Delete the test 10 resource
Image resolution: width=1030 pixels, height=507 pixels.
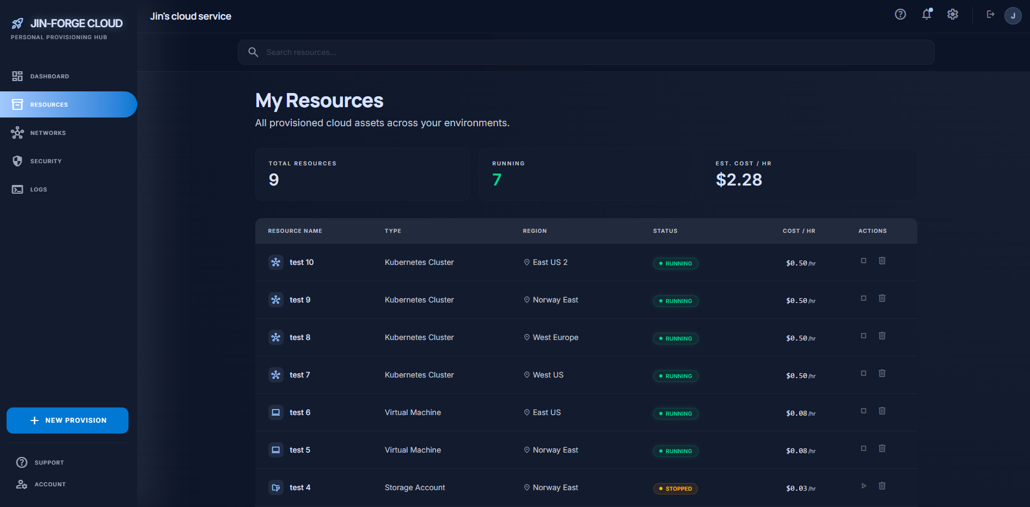882,261
